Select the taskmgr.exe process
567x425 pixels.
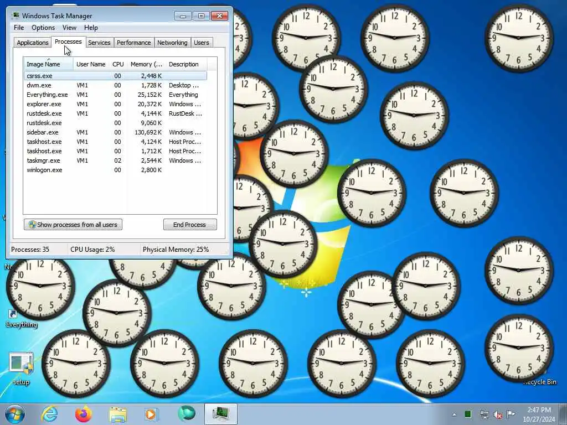click(115, 160)
